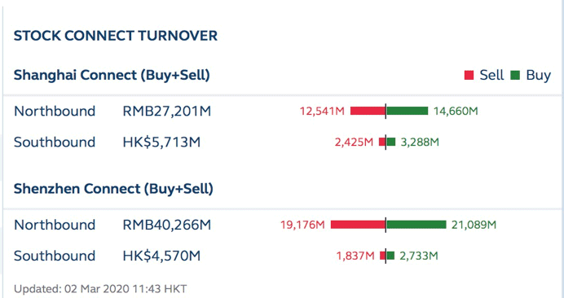Screen dimensions: 564x298
Task: Click the 1,837M sell value
Action: 355,256
